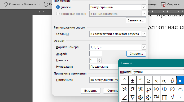
Task: Select the circled plus symbol ⊕
Action: (x=164, y=89)
